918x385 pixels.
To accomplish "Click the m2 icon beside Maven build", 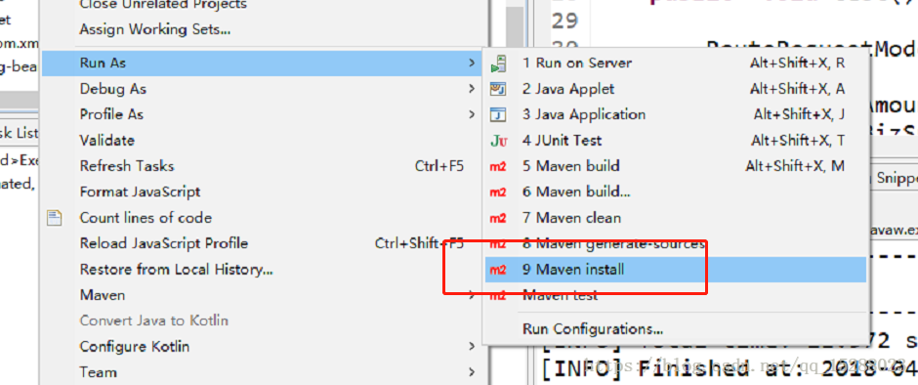I will (x=498, y=167).
